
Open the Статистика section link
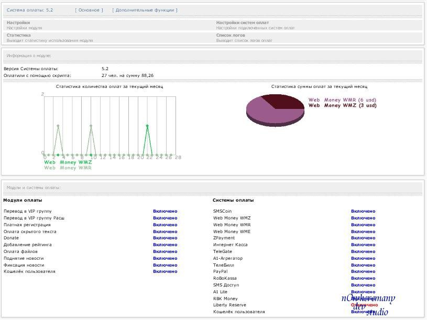click(x=18, y=35)
